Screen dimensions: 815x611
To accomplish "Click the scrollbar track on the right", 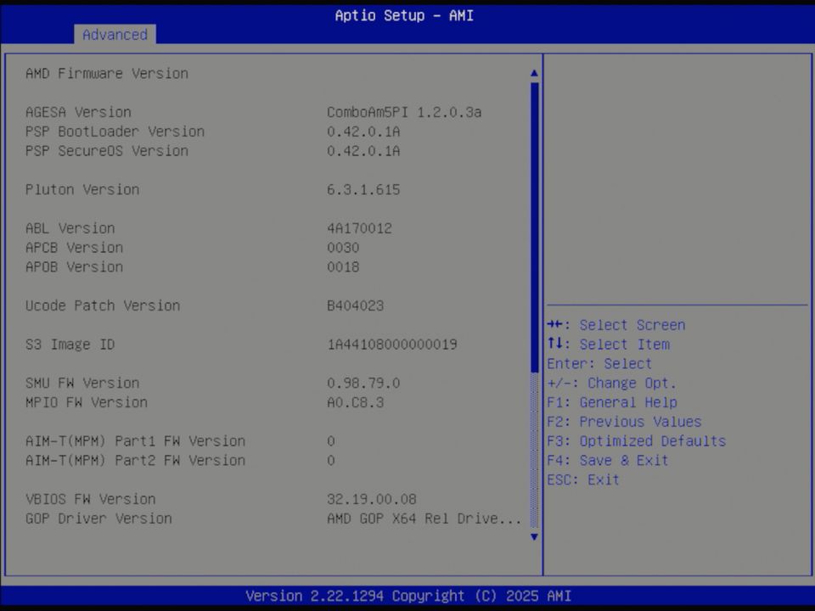I will tap(533, 339).
